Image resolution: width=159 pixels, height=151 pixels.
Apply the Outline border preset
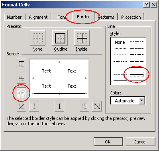pyautogui.click(x=60, y=38)
